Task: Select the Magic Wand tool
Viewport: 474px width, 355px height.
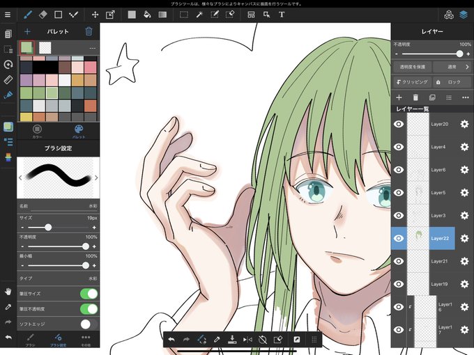Action: 199,15
